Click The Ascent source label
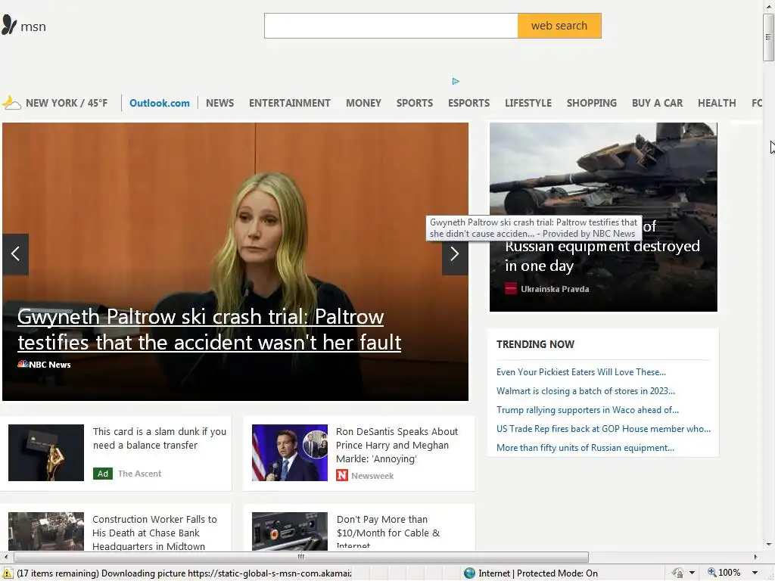Viewport: 775px width, 581px height. coord(140,474)
